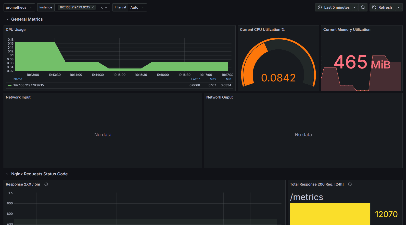Click the Interval variable label
406x225 pixels.
click(120, 7)
